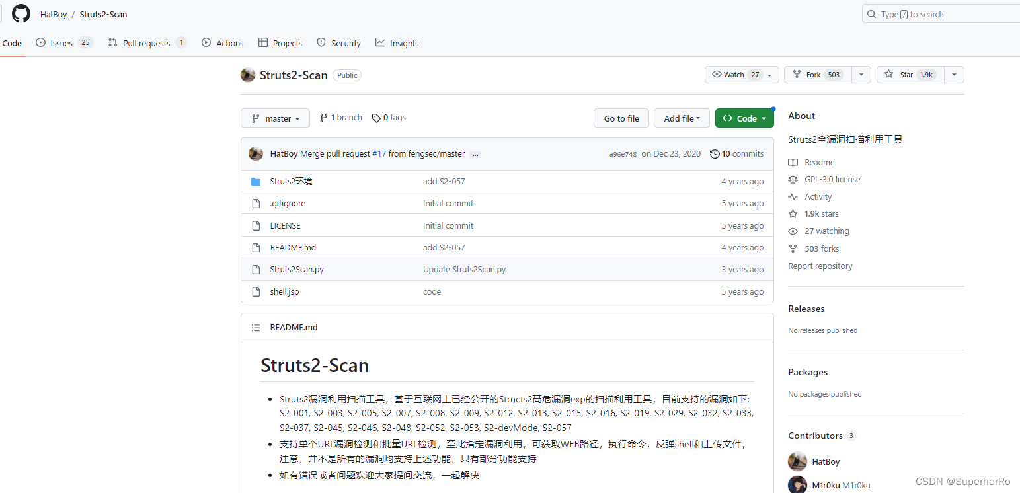This screenshot has width=1020, height=493.
Task: Open the .gitignore file
Action: (288, 204)
